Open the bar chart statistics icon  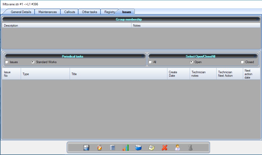click(x=125, y=148)
